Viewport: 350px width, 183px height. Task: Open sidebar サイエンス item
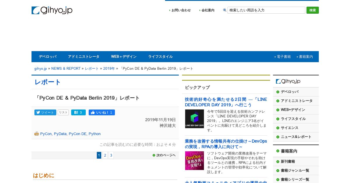pyautogui.click(x=296, y=128)
